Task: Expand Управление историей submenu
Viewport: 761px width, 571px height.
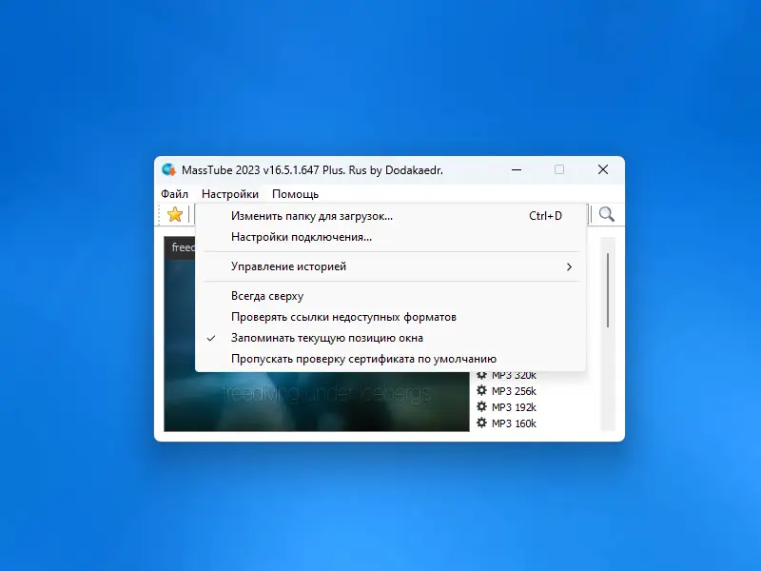Action: coord(391,266)
